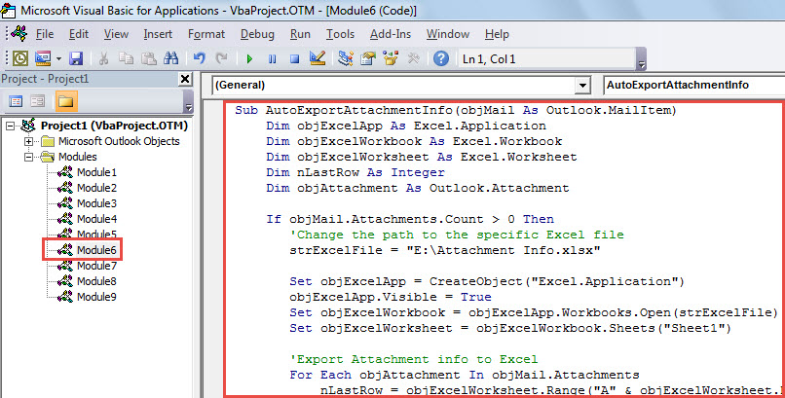
Task: Open the Toolbox icon
Action: [413, 58]
